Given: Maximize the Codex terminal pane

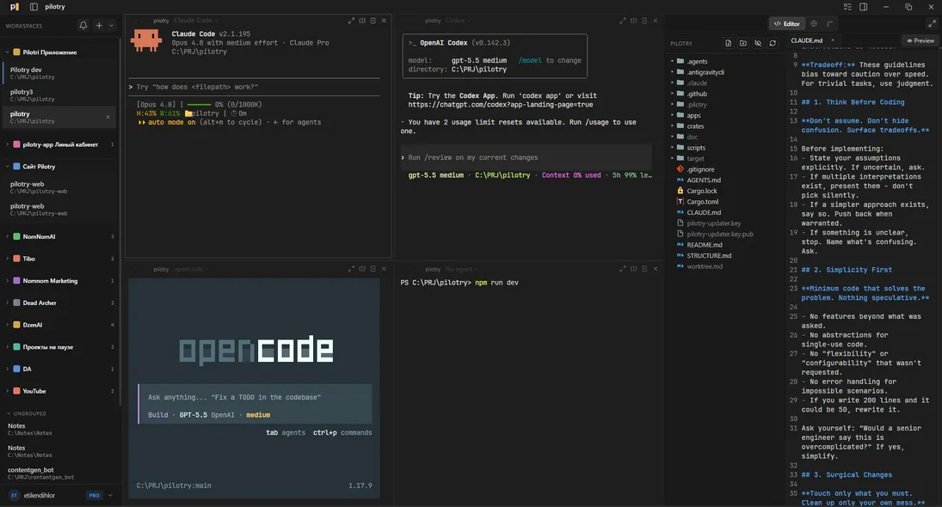Looking at the screenshot, I should point(623,21).
